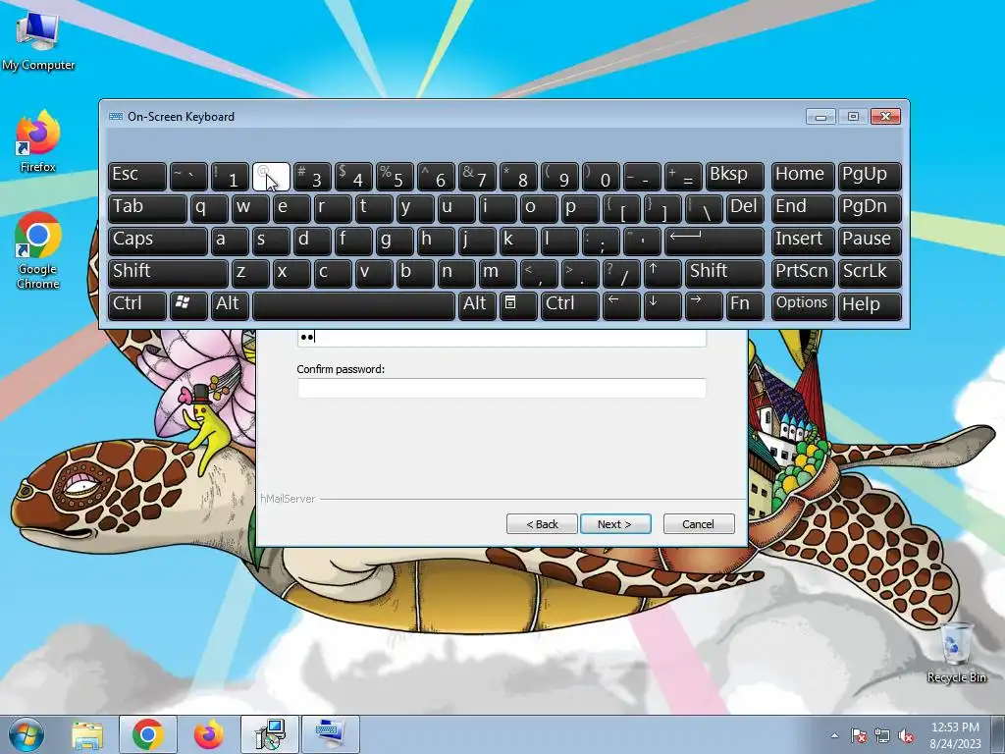Launch Firefox from the taskbar

tap(208, 734)
